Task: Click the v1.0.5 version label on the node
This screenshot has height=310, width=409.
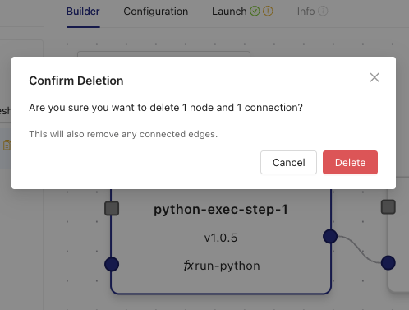Action: click(x=221, y=238)
